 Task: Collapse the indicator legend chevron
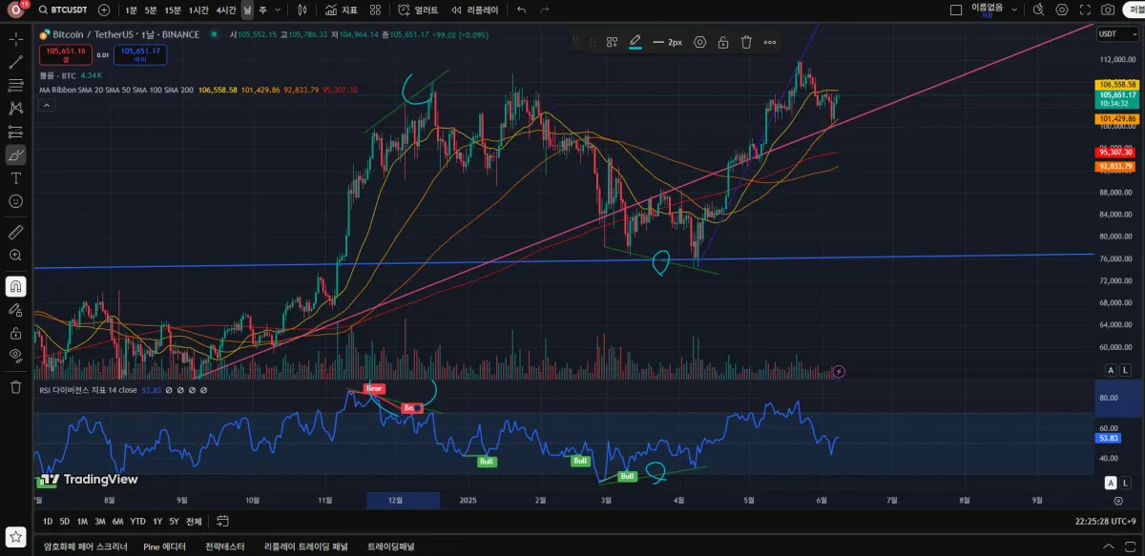click(x=46, y=105)
